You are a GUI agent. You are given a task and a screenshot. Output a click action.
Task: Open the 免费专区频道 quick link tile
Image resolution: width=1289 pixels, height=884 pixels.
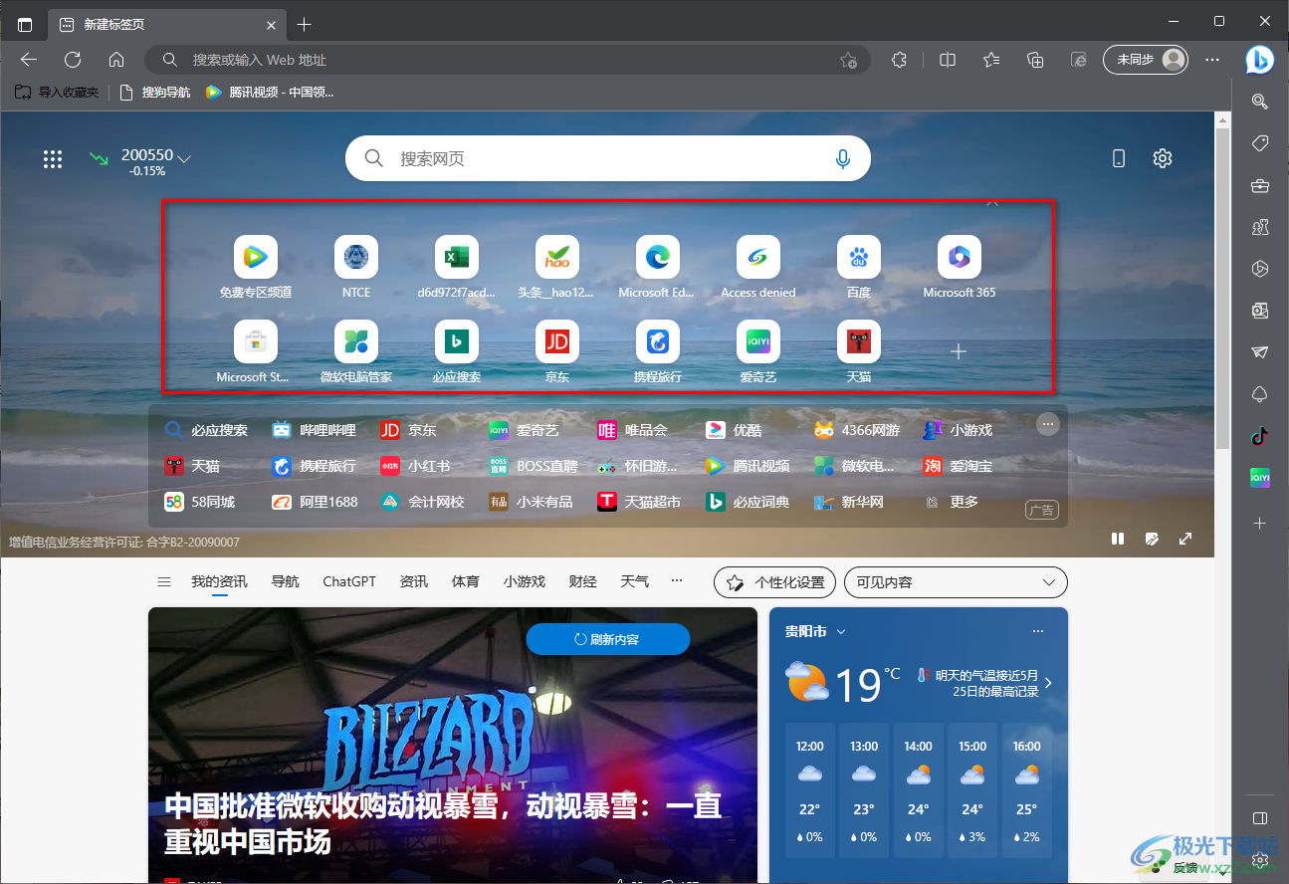tap(256, 268)
